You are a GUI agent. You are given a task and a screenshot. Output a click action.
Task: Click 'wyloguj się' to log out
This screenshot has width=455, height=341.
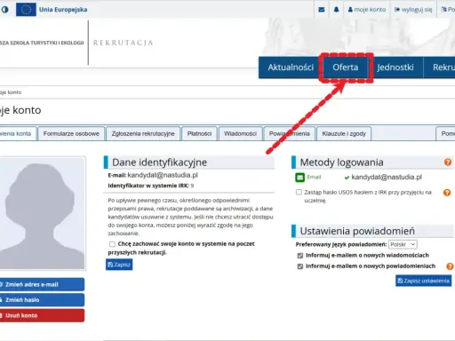click(x=413, y=10)
